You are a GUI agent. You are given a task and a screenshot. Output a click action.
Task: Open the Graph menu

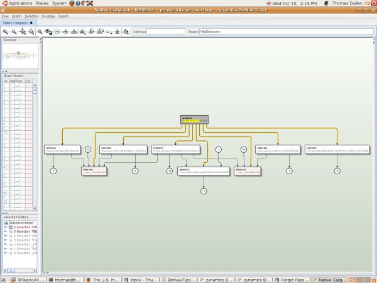[x=17, y=16]
